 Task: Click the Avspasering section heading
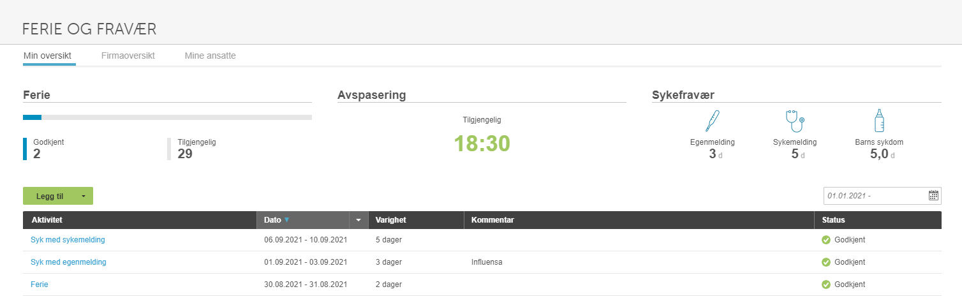click(x=372, y=95)
